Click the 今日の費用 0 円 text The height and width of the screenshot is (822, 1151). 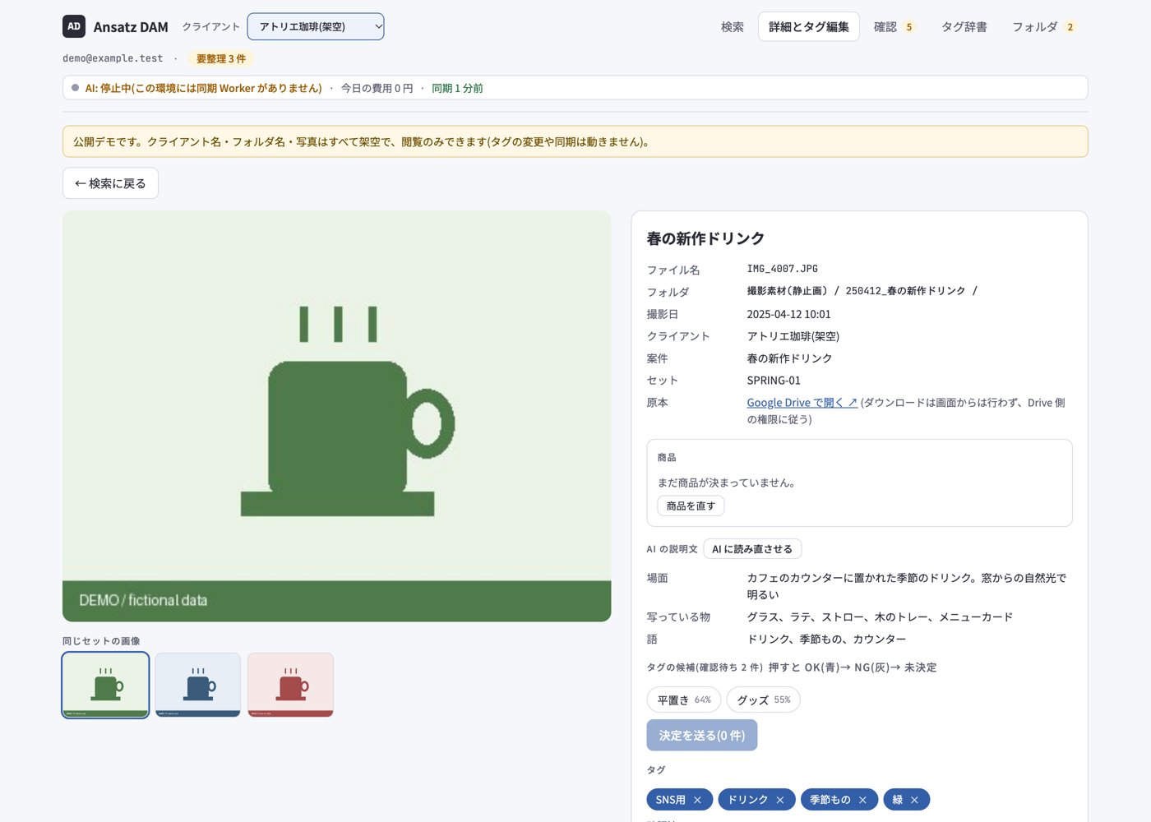pyautogui.click(x=377, y=88)
